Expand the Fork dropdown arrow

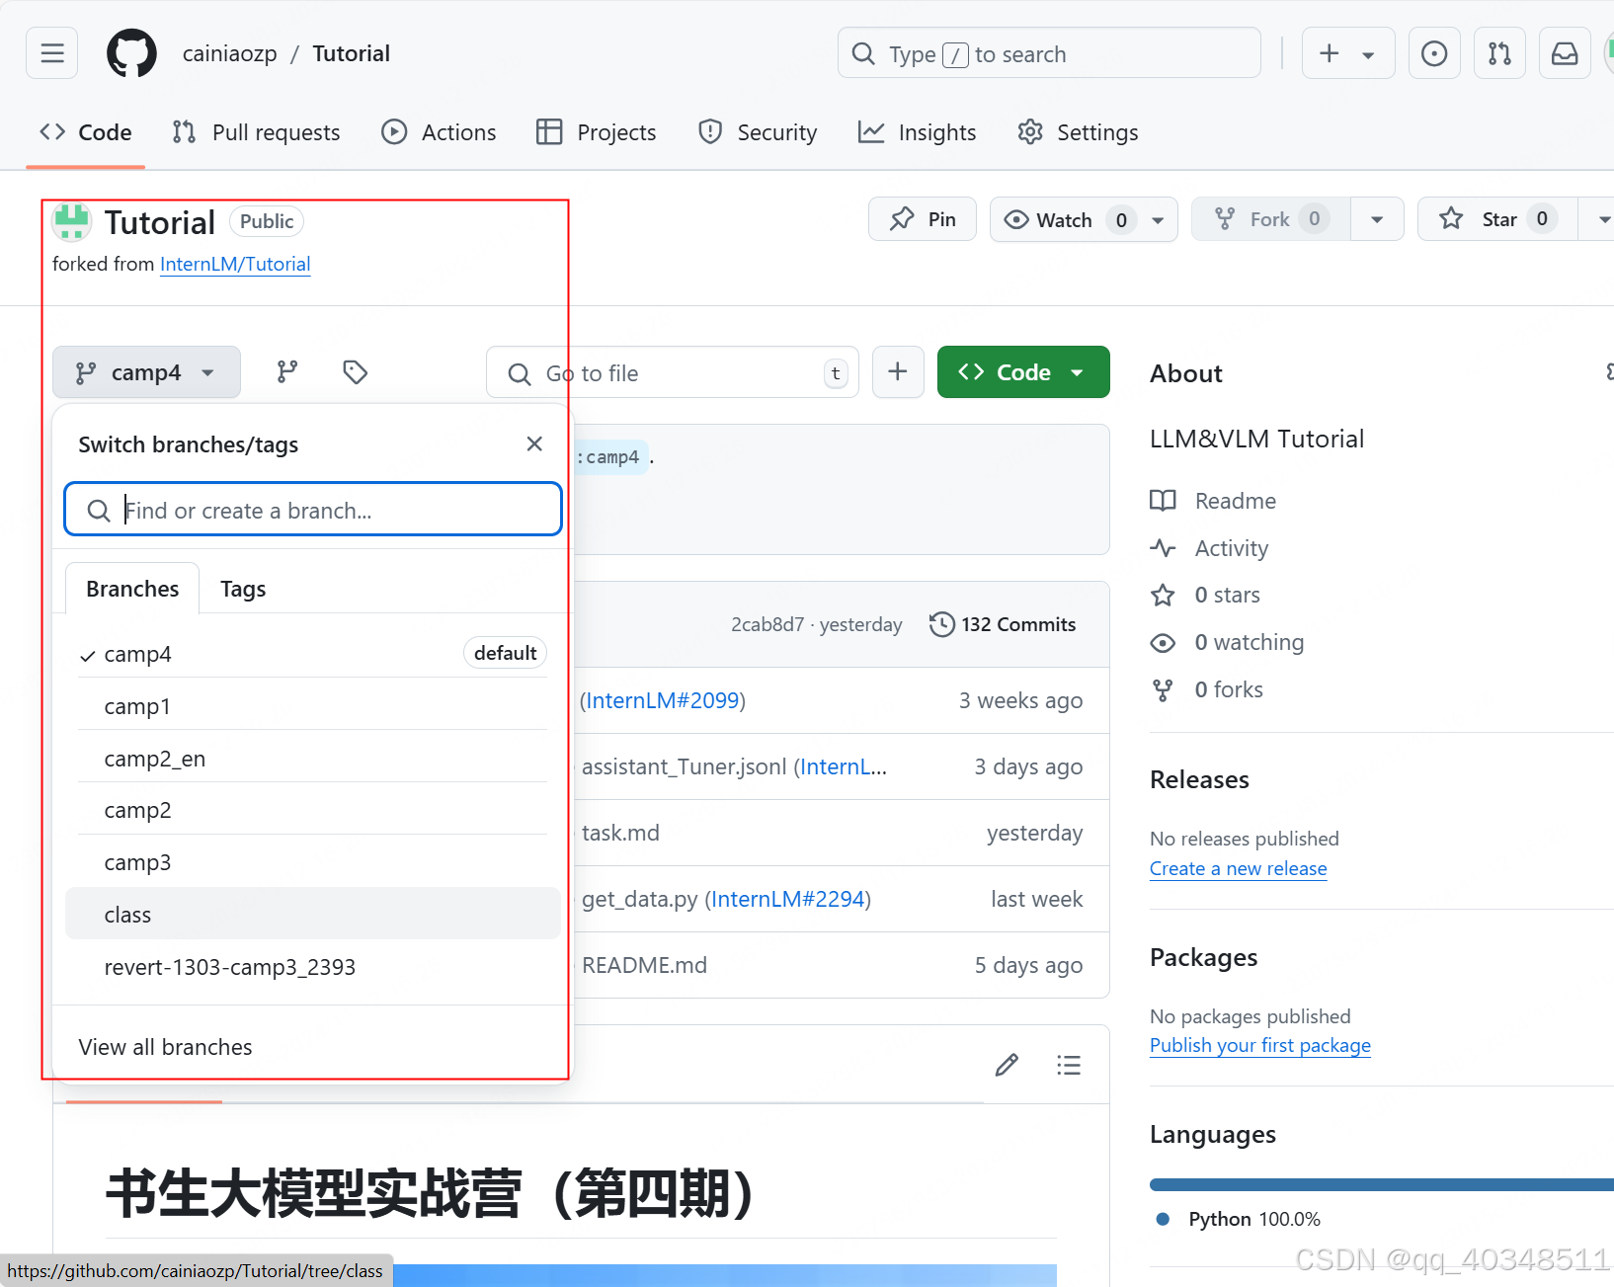[x=1377, y=219]
